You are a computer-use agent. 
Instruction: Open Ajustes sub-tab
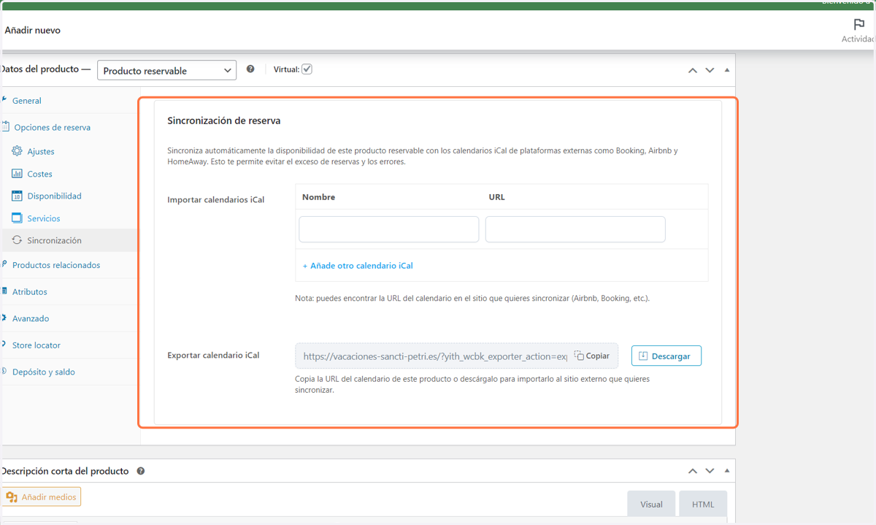tap(41, 151)
